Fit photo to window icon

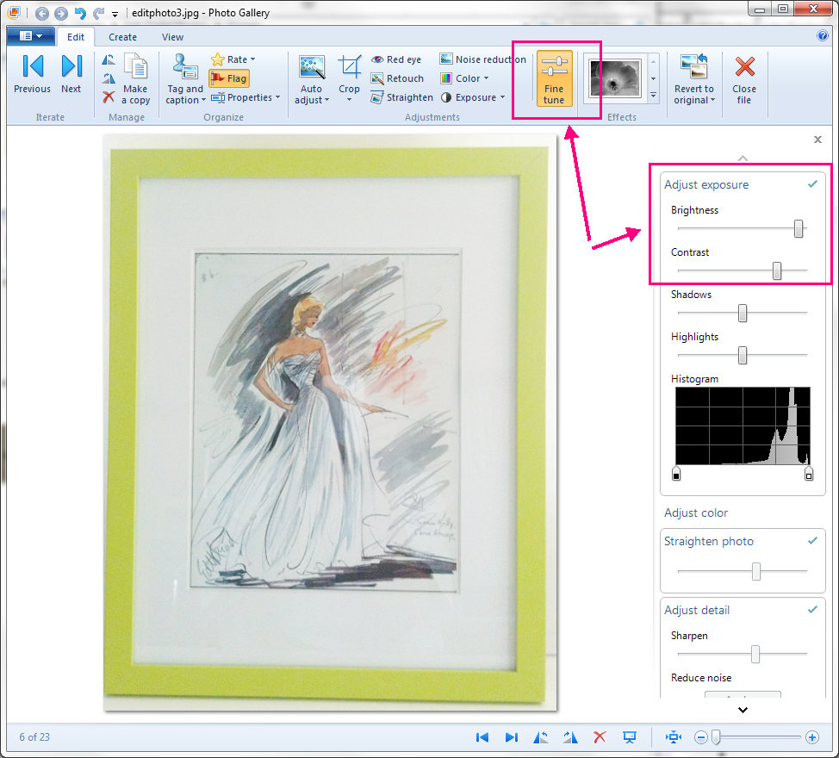click(673, 737)
